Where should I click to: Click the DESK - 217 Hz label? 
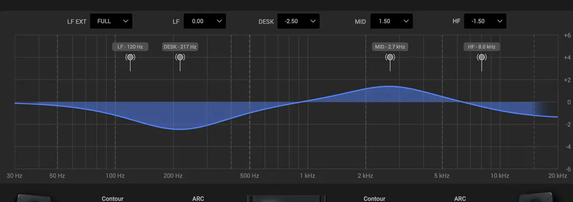tap(180, 47)
